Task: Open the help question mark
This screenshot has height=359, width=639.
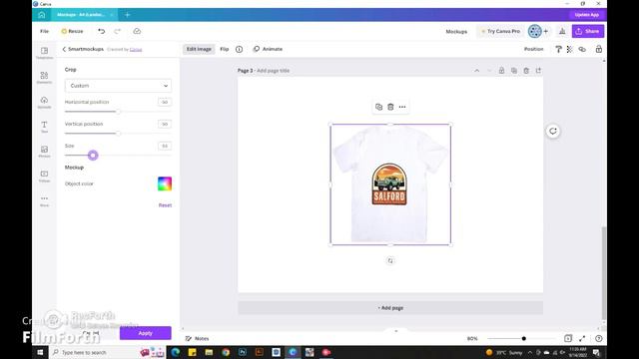Action: coord(599,338)
